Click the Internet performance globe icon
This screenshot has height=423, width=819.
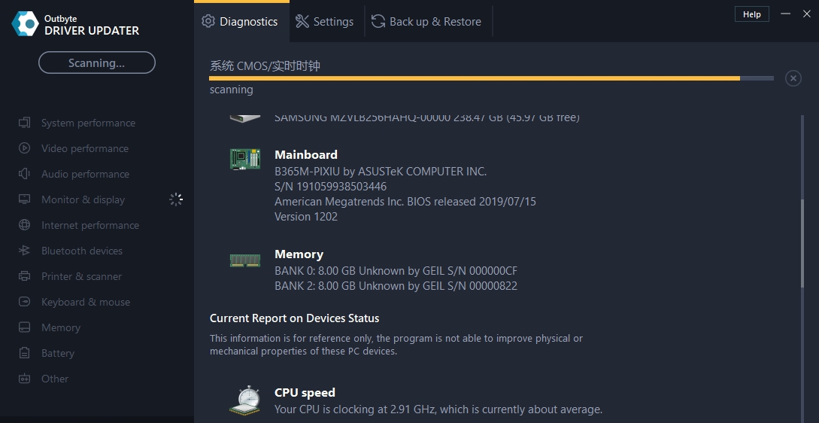click(x=25, y=225)
